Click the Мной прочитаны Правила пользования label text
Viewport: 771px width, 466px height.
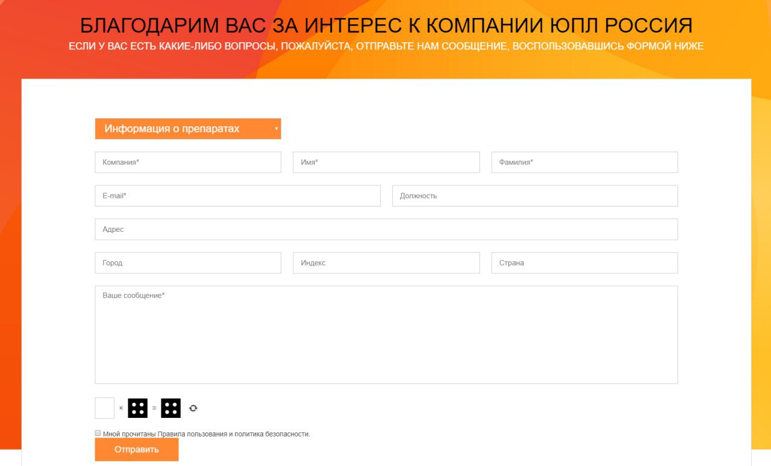pyautogui.click(x=207, y=433)
